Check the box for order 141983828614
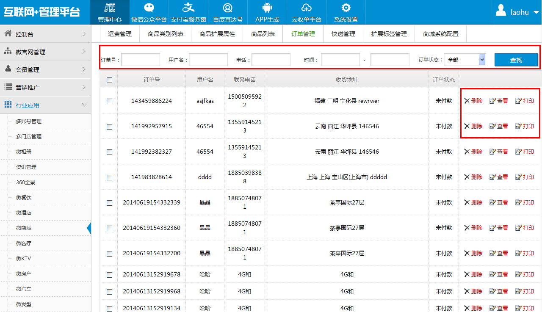542x312 pixels. pos(110,177)
